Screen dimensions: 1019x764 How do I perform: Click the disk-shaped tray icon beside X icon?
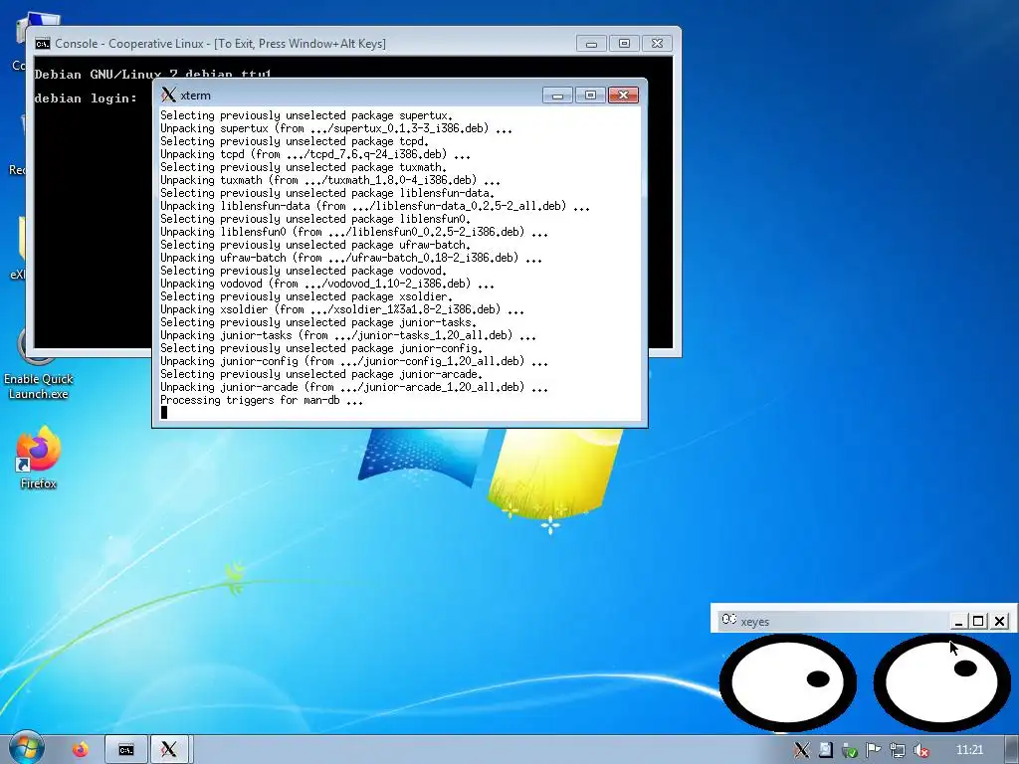tap(825, 750)
